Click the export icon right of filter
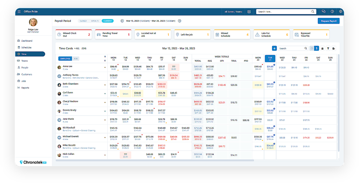359x183 pixels. (334, 48)
